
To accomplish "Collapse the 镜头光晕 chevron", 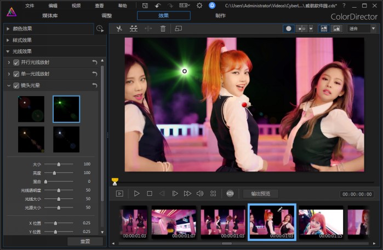I will coord(9,86).
